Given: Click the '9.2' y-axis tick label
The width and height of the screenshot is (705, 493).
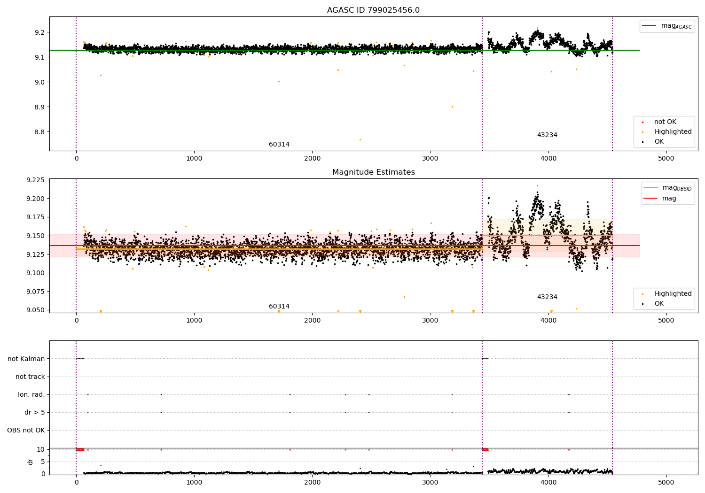Looking at the screenshot, I should coord(39,32).
